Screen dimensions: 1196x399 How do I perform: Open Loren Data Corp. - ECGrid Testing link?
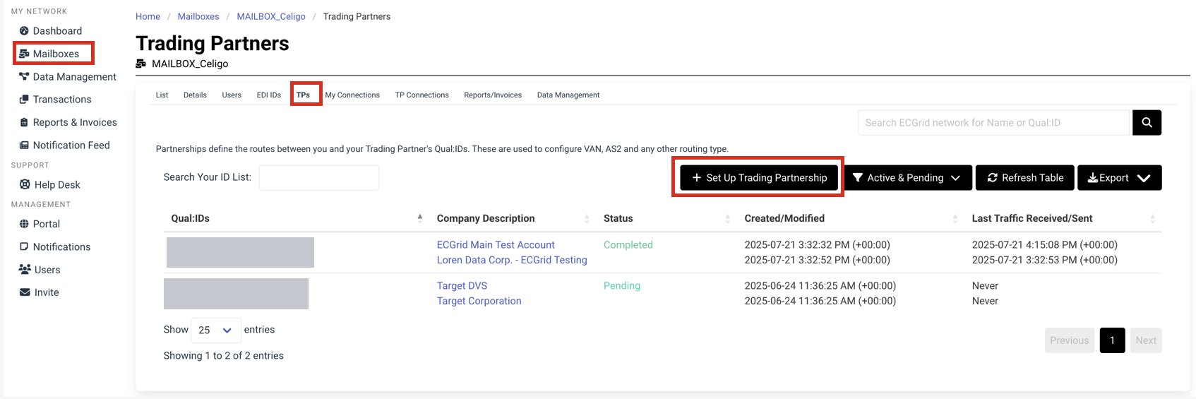point(512,260)
